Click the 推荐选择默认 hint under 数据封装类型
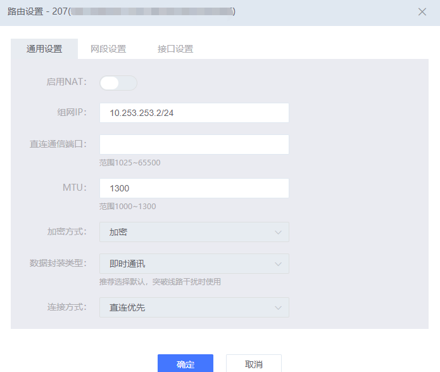Viewport: 440px width, 372px height. [160, 282]
